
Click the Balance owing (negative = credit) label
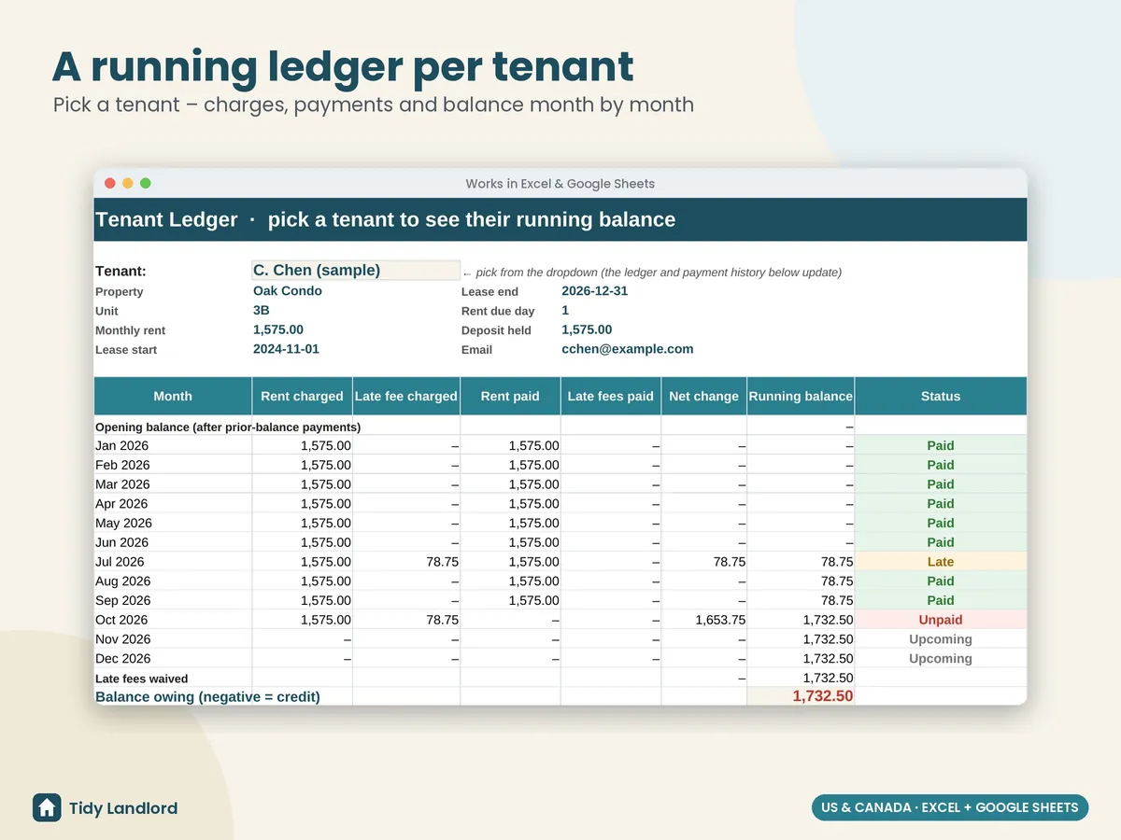[207, 696]
